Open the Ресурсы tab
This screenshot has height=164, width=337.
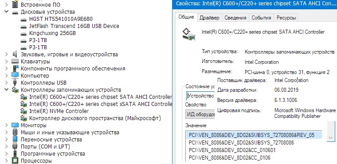tap(286, 18)
